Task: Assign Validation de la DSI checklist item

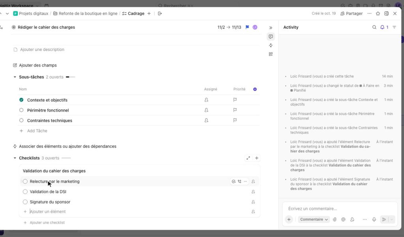Action: [253, 192]
